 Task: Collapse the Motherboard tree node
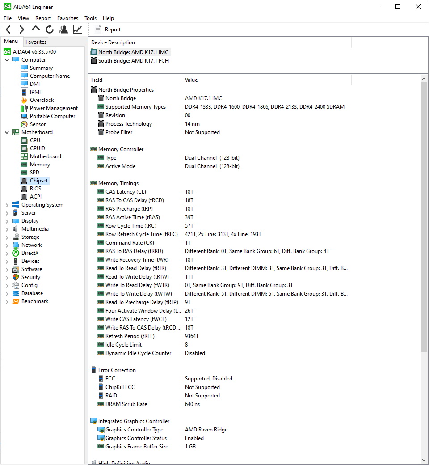tap(7, 132)
